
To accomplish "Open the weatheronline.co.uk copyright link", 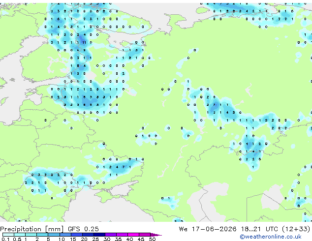I will (x=271, y=237).
